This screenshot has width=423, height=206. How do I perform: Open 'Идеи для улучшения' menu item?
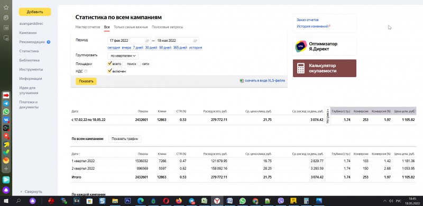pyautogui.click(x=29, y=90)
